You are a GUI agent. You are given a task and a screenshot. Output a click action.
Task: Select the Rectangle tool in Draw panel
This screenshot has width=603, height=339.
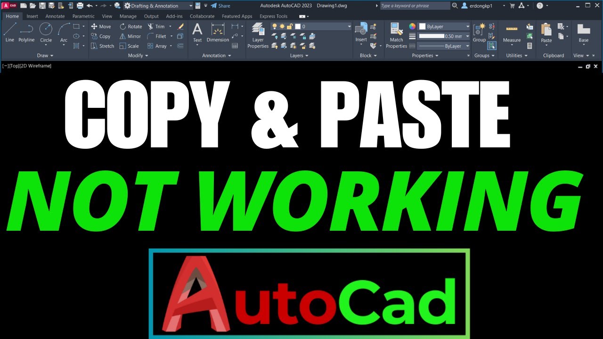coord(76,26)
